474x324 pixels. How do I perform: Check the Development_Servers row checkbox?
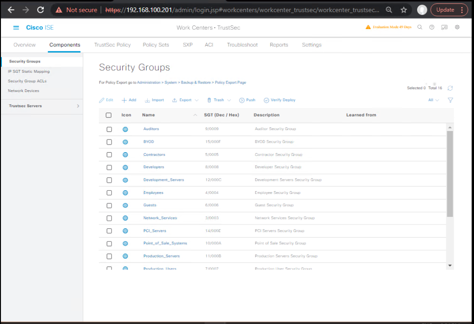coord(109,180)
